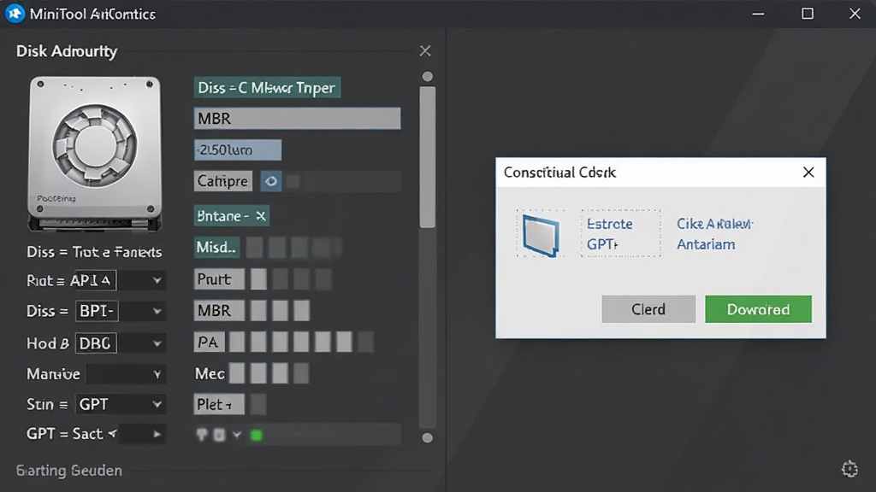Click the green Dowrared button
Viewport: 876px width, 492px height.
click(x=758, y=309)
